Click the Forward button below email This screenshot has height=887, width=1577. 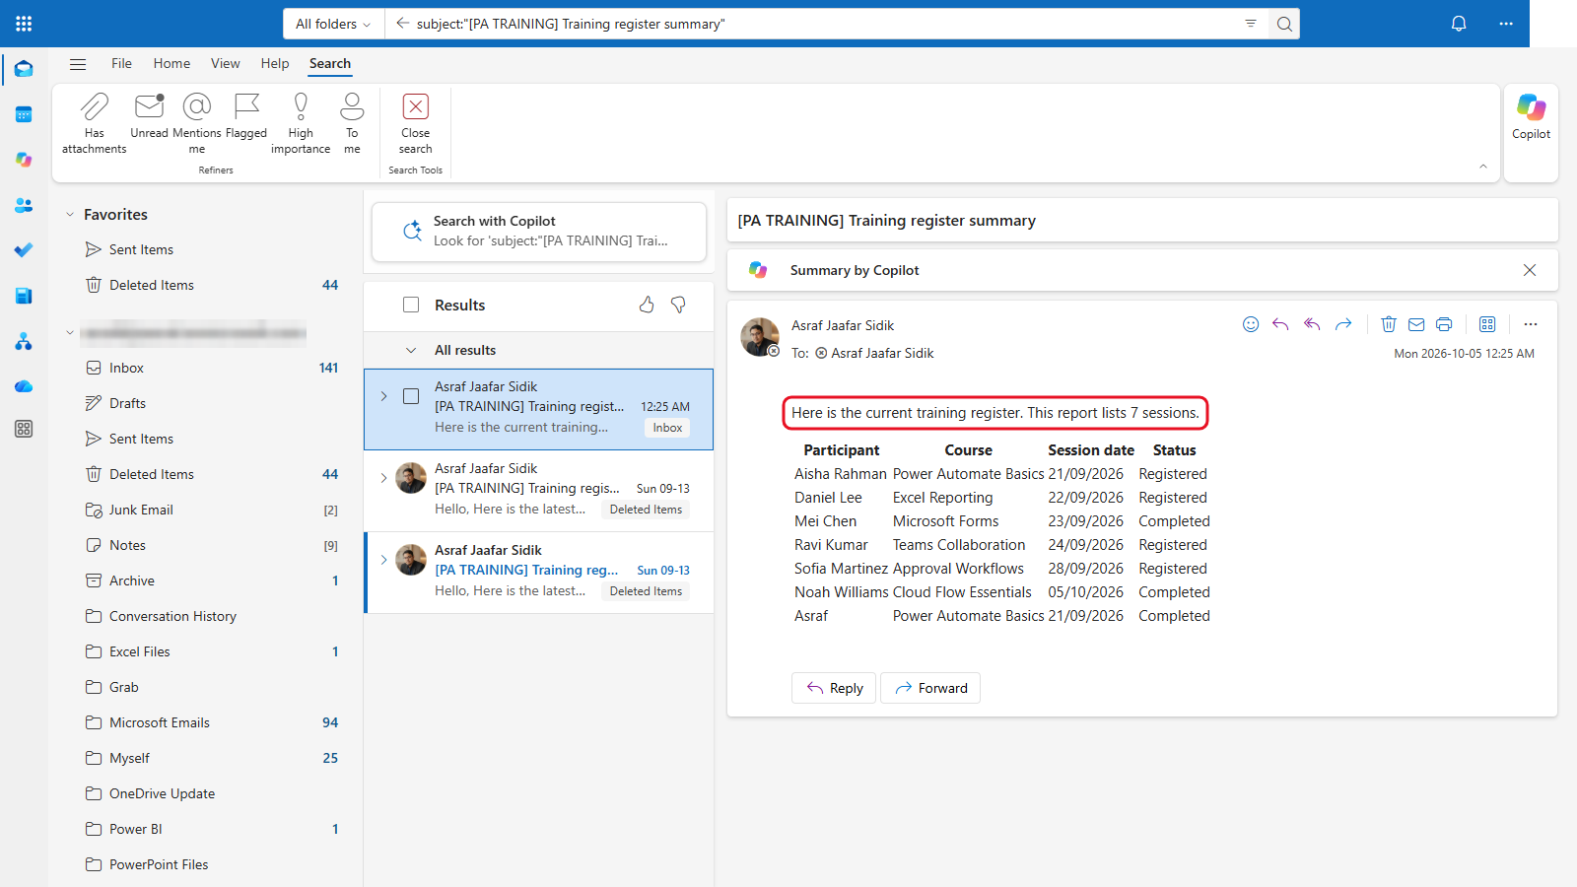click(x=930, y=688)
